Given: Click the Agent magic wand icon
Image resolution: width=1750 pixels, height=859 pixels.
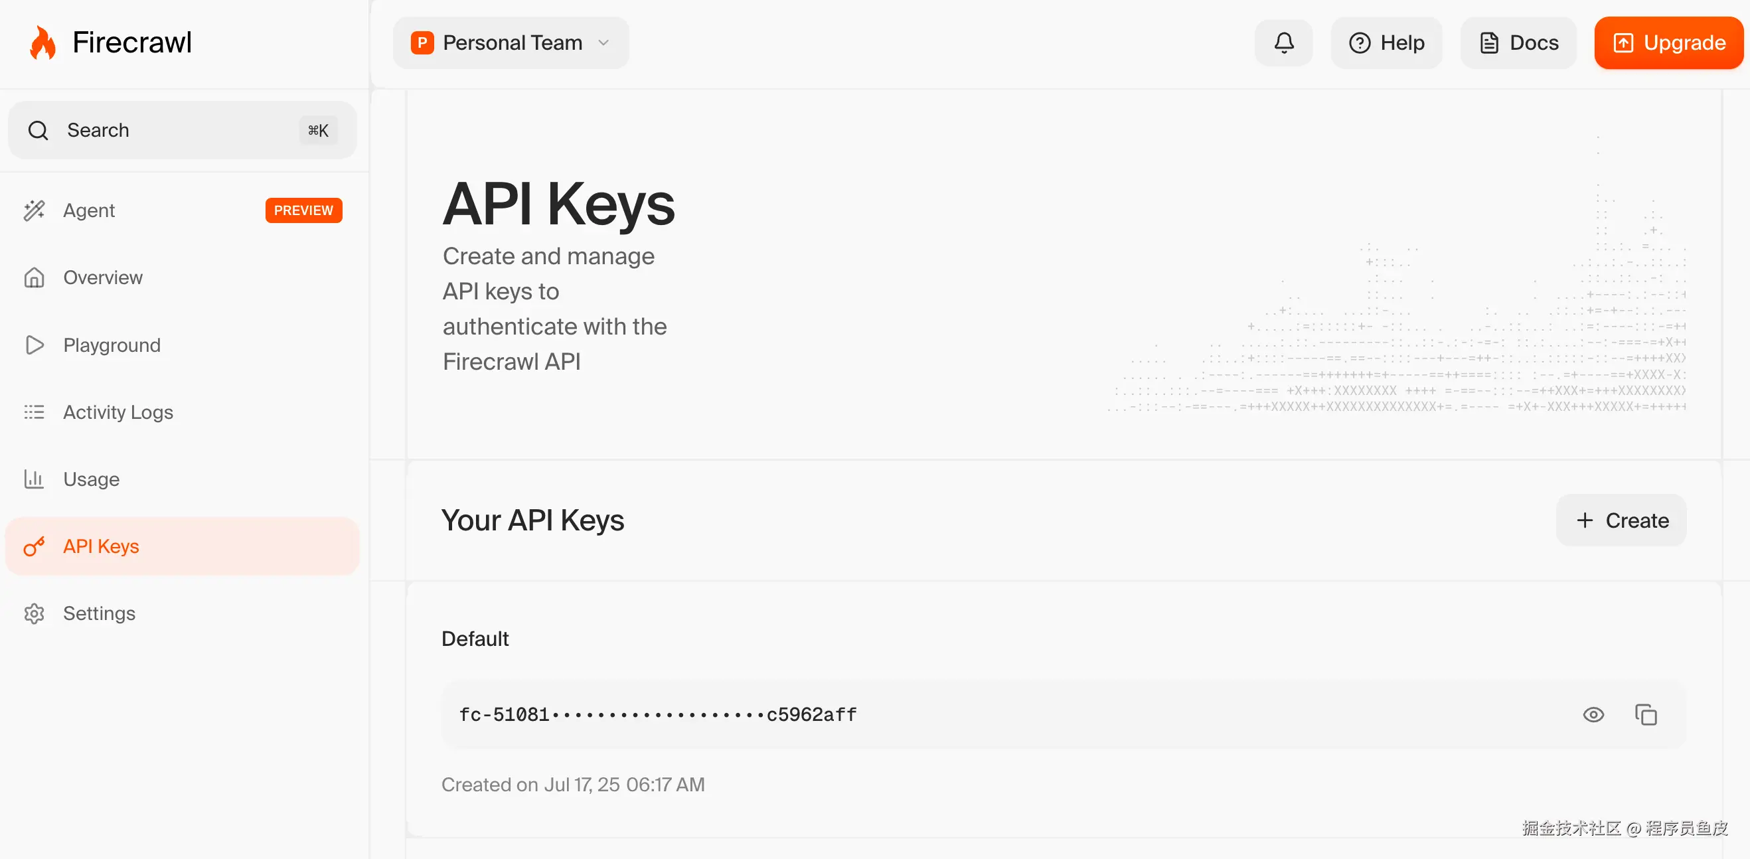Looking at the screenshot, I should (34, 210).
